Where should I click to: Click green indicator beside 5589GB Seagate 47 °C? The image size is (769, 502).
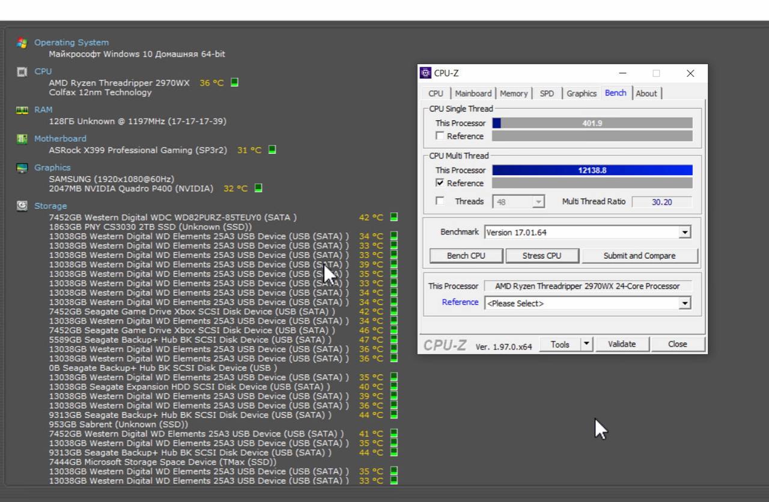(x=394, y=339)
